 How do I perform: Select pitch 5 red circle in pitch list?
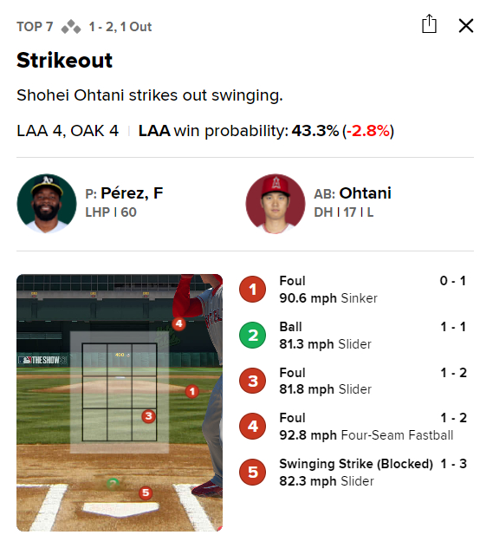click(x=252, y=473)
